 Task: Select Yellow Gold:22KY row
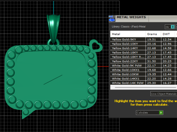click(x=143, y=61)
